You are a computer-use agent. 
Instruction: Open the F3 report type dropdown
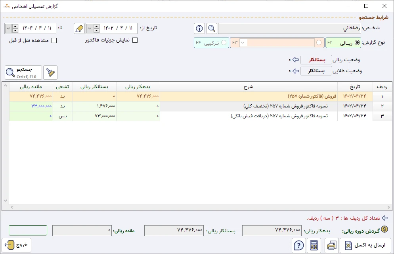(x=243, y=43)
